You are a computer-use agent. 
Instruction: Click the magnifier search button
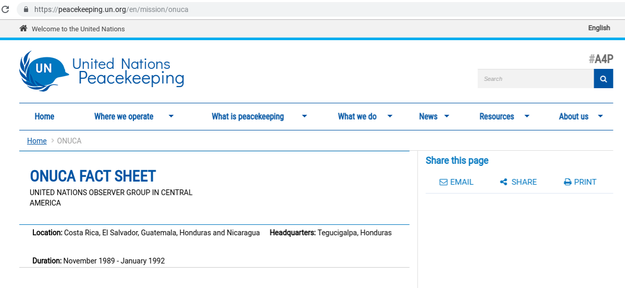(x=603, y=79)
